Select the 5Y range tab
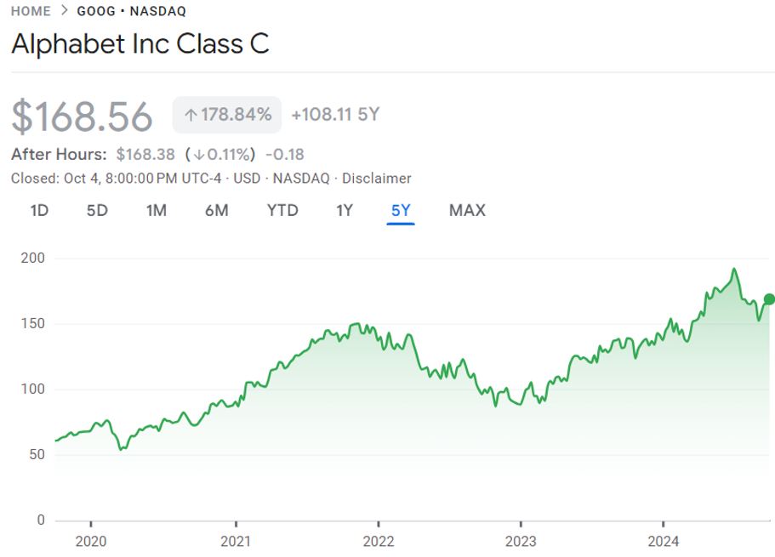This screenshot has height=557, width=775. (x=401, y=210)
